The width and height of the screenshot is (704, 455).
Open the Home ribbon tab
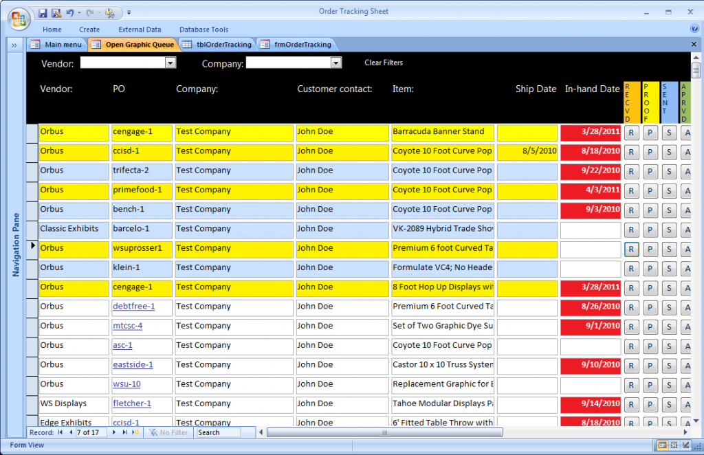coord(52,30)
